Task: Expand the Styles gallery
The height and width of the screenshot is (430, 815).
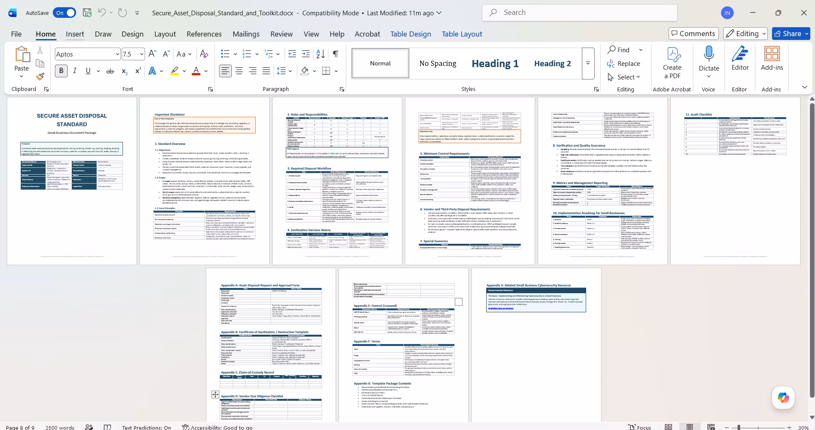Action: click(588, 63)
